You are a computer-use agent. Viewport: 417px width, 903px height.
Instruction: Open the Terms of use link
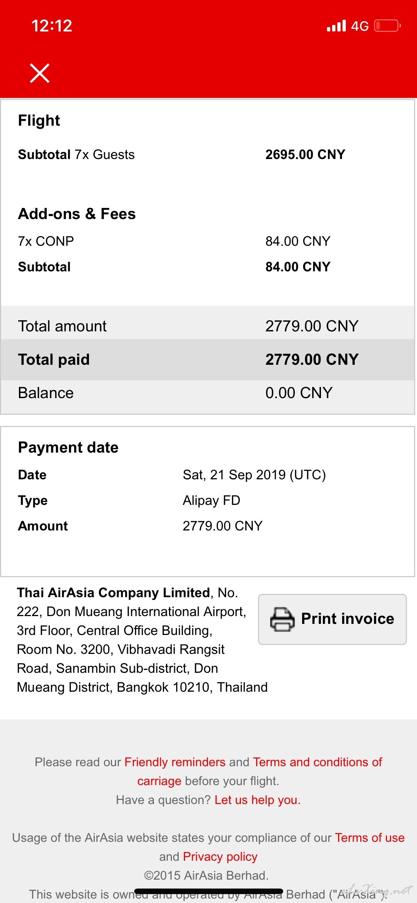370,838
